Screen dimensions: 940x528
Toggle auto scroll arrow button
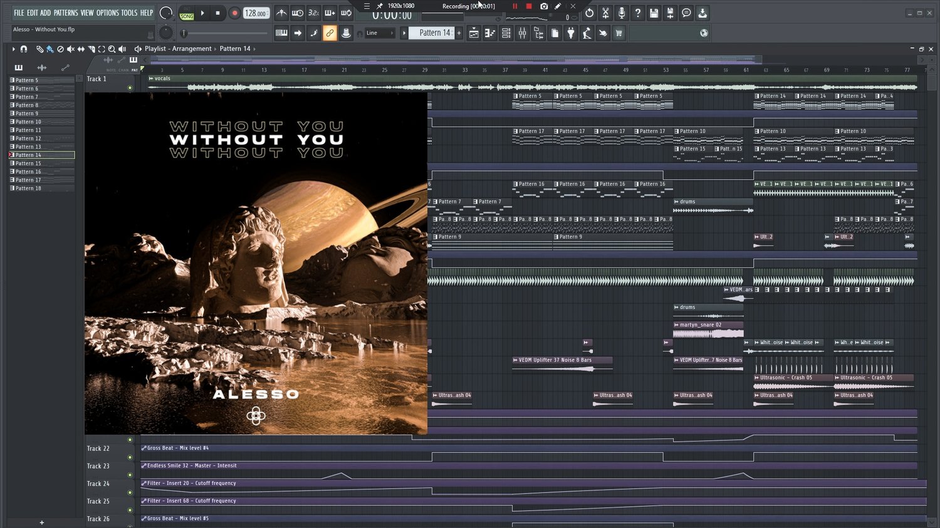(298, 33)
